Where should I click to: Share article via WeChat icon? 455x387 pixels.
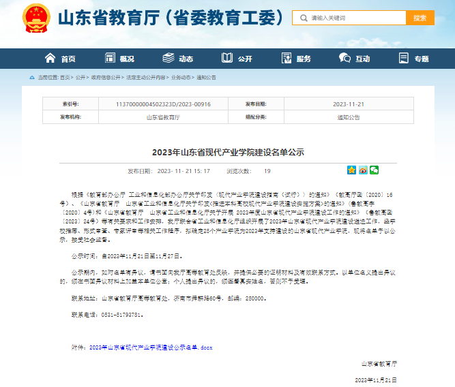tap(374, 170)
